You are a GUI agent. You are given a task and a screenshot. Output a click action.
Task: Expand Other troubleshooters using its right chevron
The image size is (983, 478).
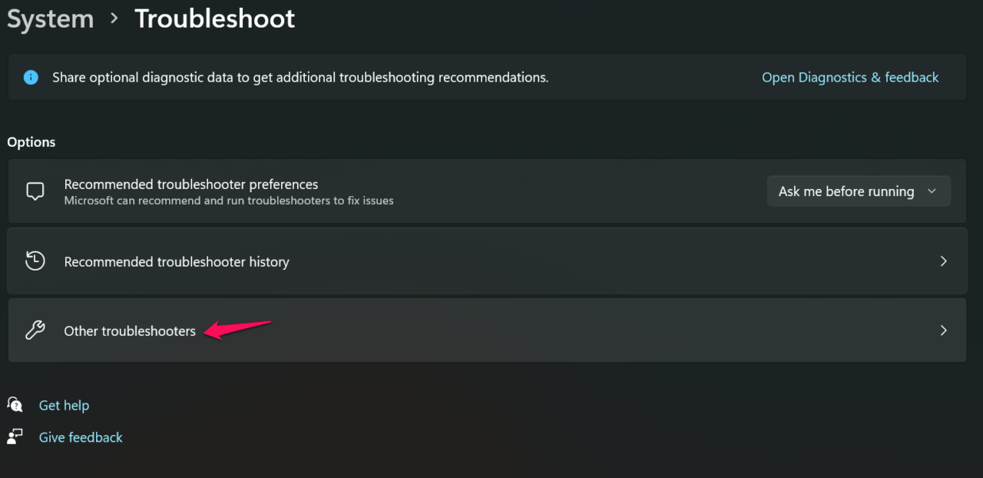point(944,330)
